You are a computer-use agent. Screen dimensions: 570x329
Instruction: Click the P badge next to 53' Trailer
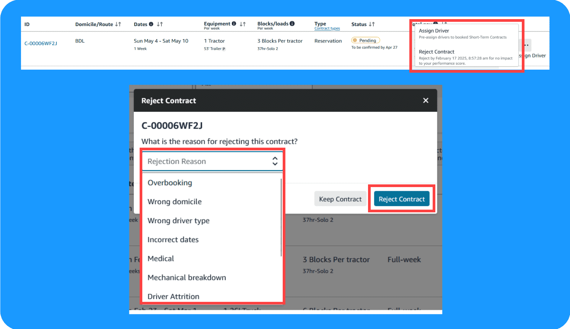coord(223,48)
